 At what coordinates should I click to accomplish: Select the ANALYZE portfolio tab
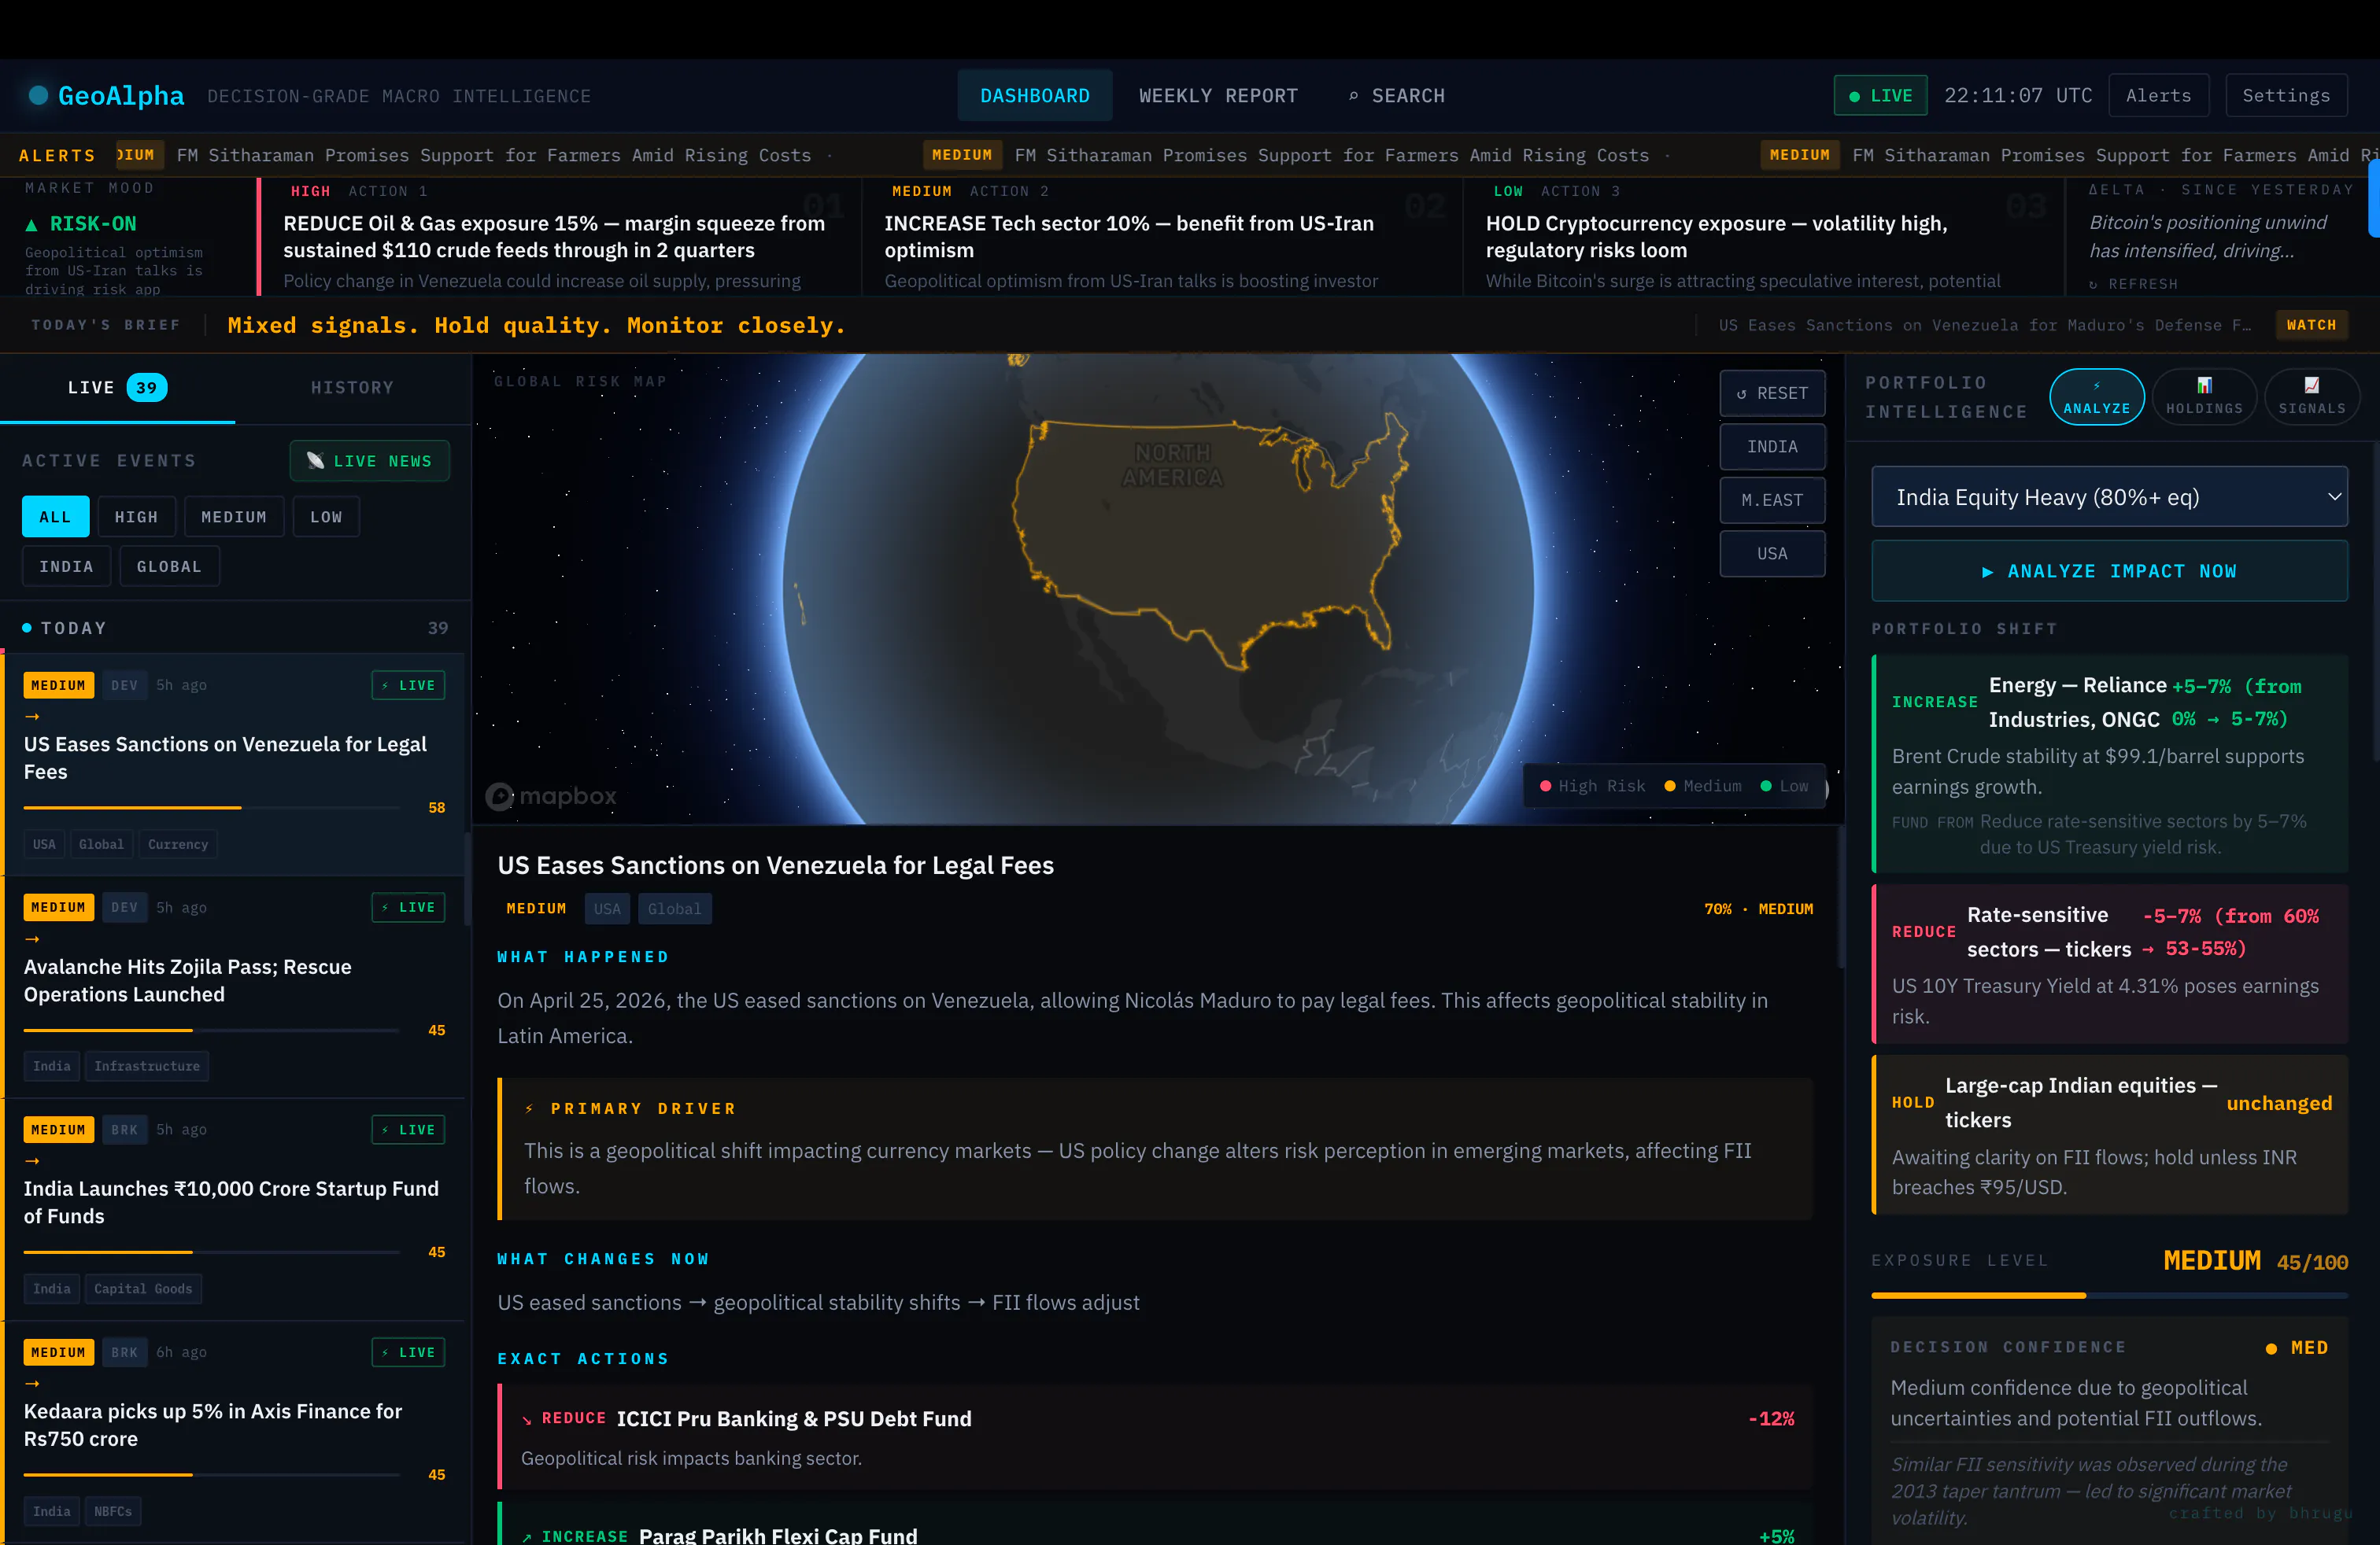pos(2096,396)
